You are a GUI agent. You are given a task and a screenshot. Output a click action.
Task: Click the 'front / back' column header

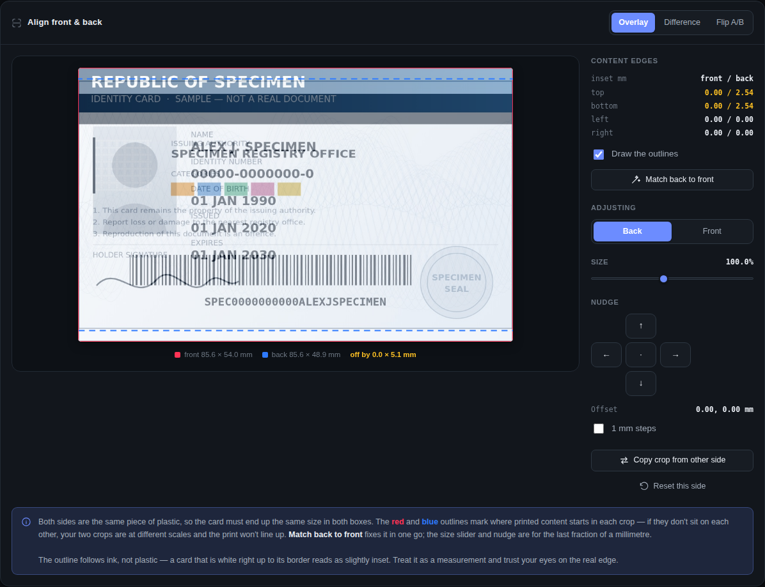727,79
